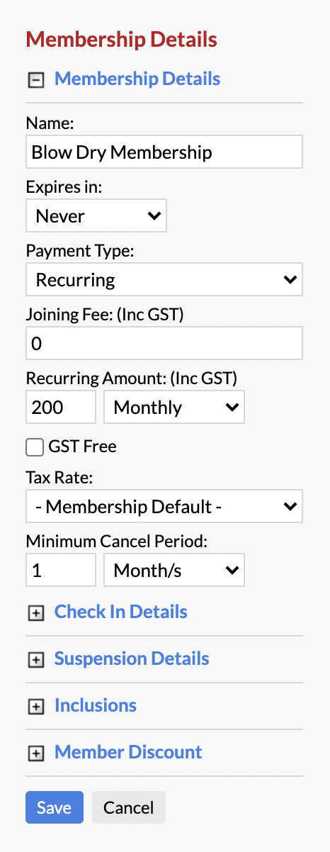Screen dimensions: 330x852
Task: Open the Inclusions section heading
Action: 96,705
